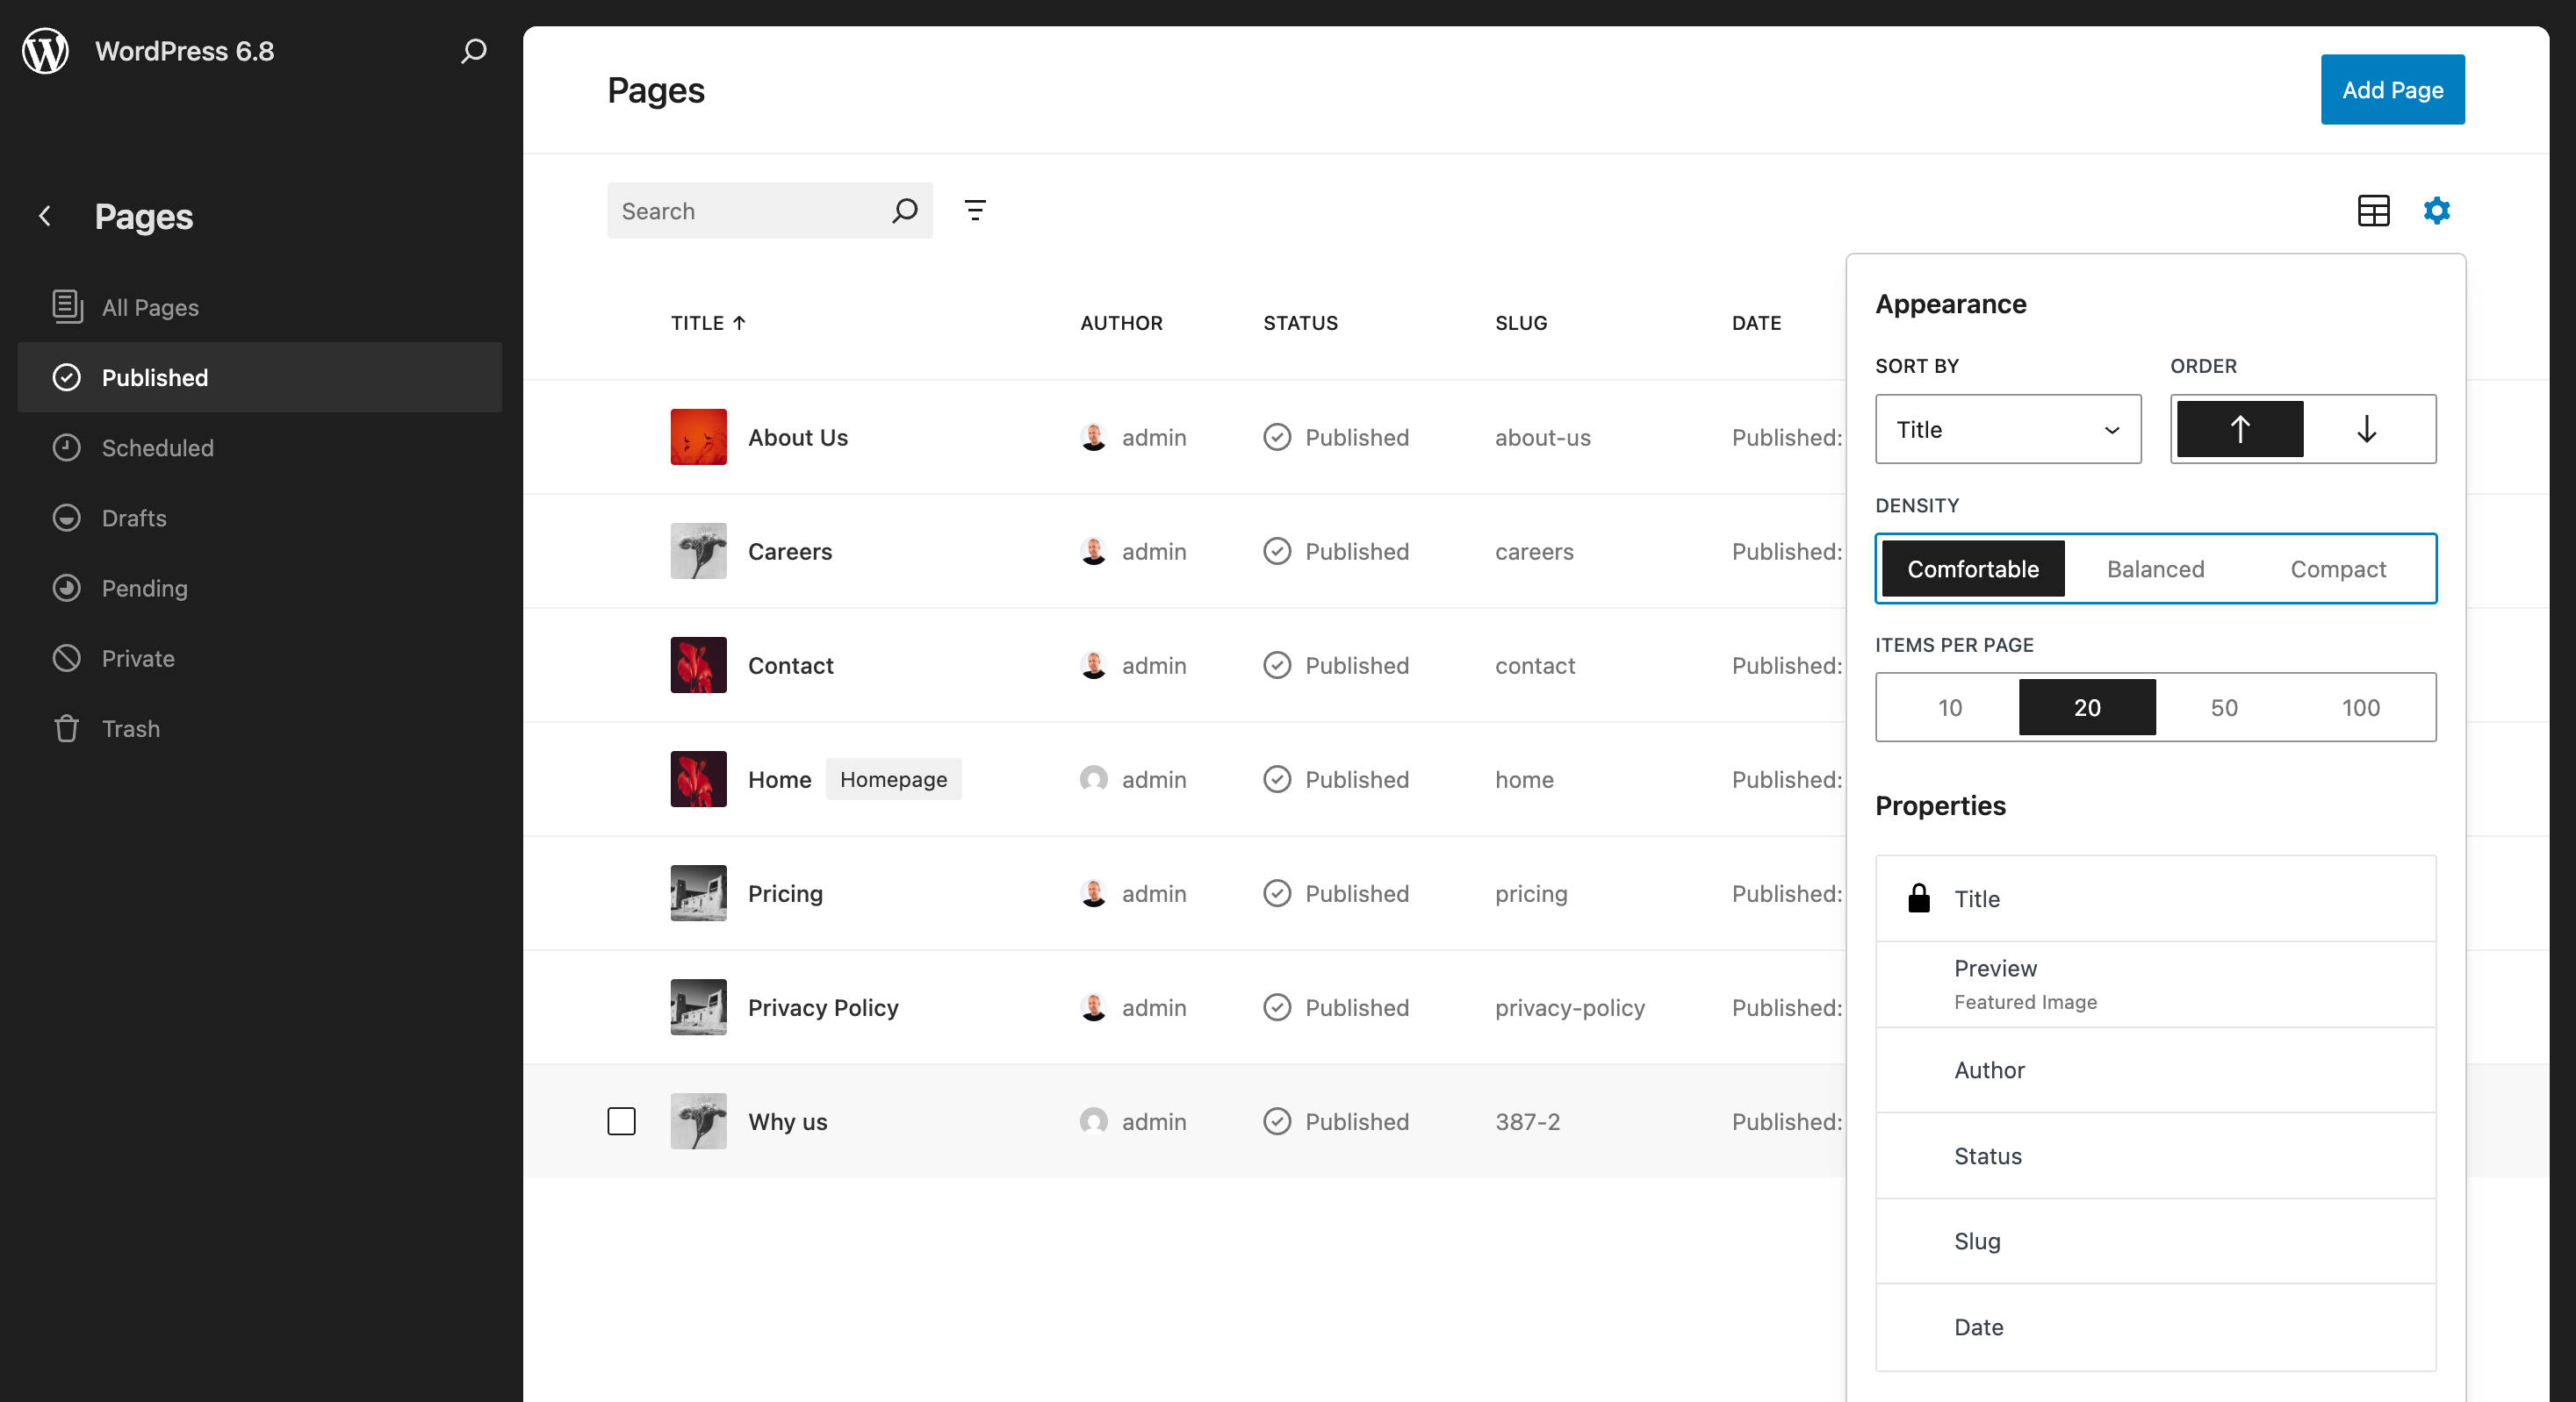
Task: Open admin search with the magnifier icon
Action: point(473,50)
